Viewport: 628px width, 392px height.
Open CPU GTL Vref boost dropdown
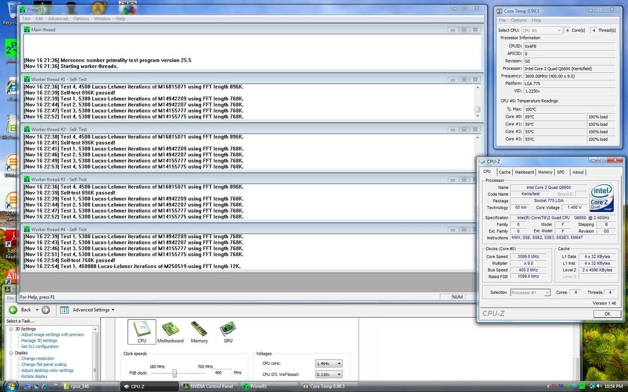click(329, 374)
